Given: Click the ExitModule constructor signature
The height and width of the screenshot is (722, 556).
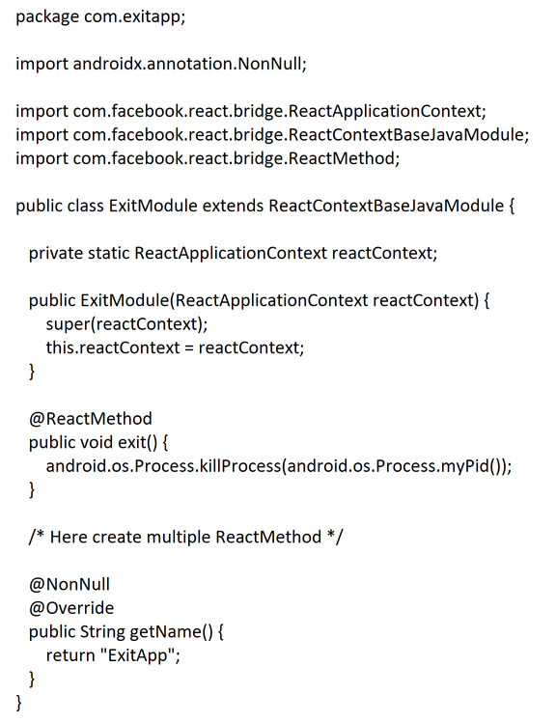Looking at the screenshot, I should tap(259, 301).
